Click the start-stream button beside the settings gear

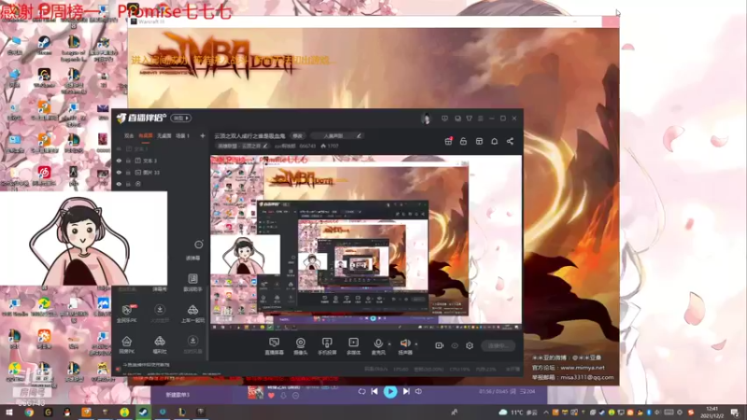point(498,345)
